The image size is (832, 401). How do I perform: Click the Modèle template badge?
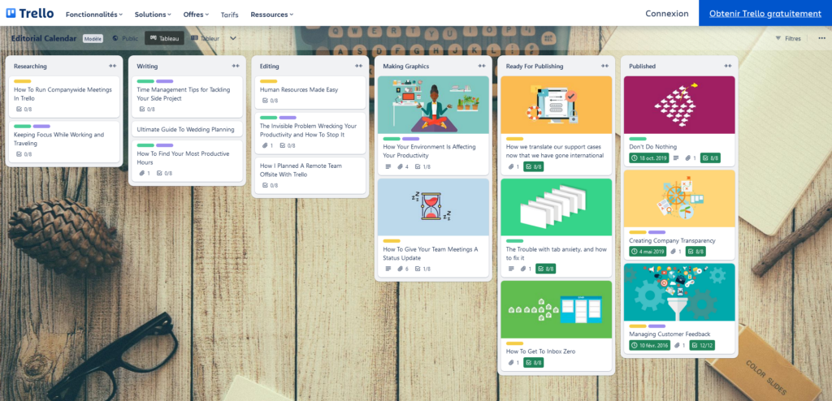pos(93,38)
